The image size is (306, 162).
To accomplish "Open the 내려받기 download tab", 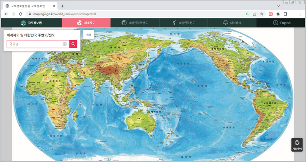I will [x=232, y=23].
